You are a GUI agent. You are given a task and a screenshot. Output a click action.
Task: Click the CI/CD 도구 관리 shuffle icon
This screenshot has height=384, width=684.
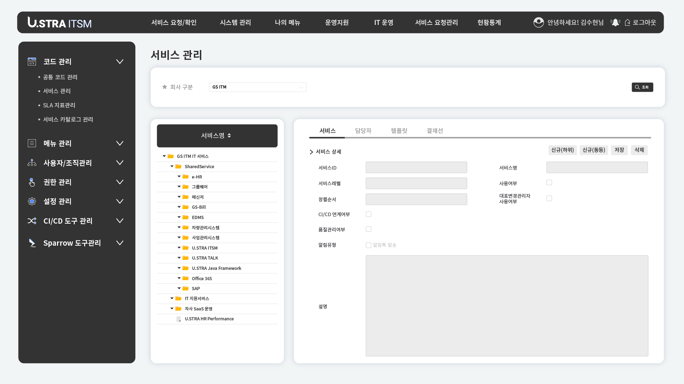click(x=32, y=221)
